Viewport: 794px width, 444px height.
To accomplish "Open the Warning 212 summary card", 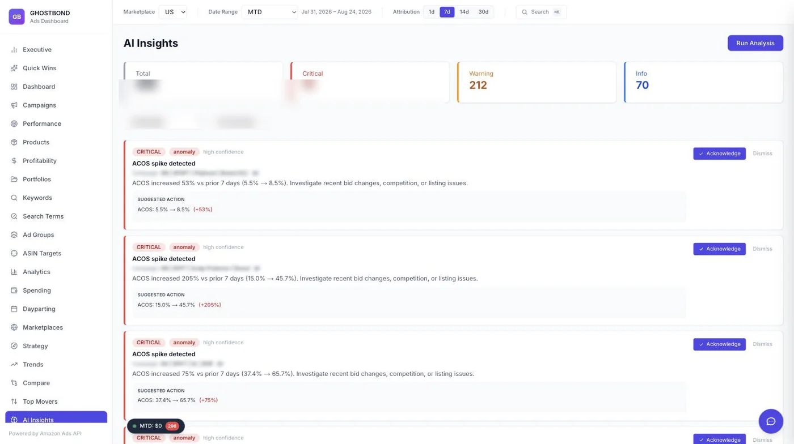I will click(537, 82).
